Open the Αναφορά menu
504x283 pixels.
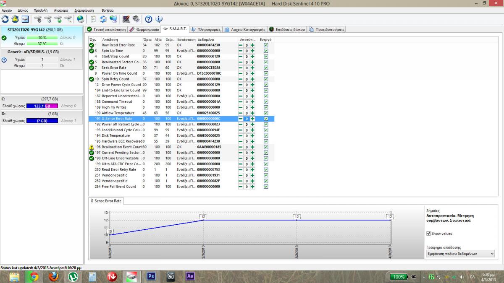61,10
